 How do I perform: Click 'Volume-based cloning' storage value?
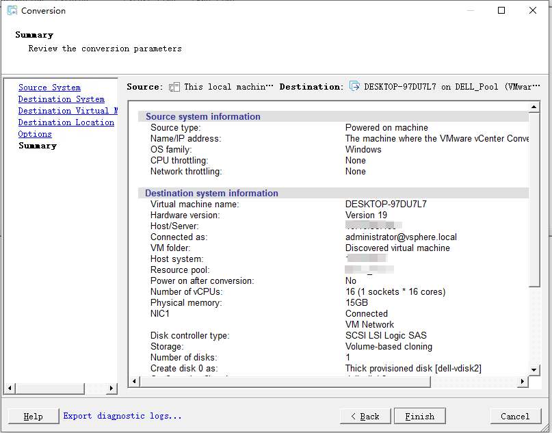389,346
